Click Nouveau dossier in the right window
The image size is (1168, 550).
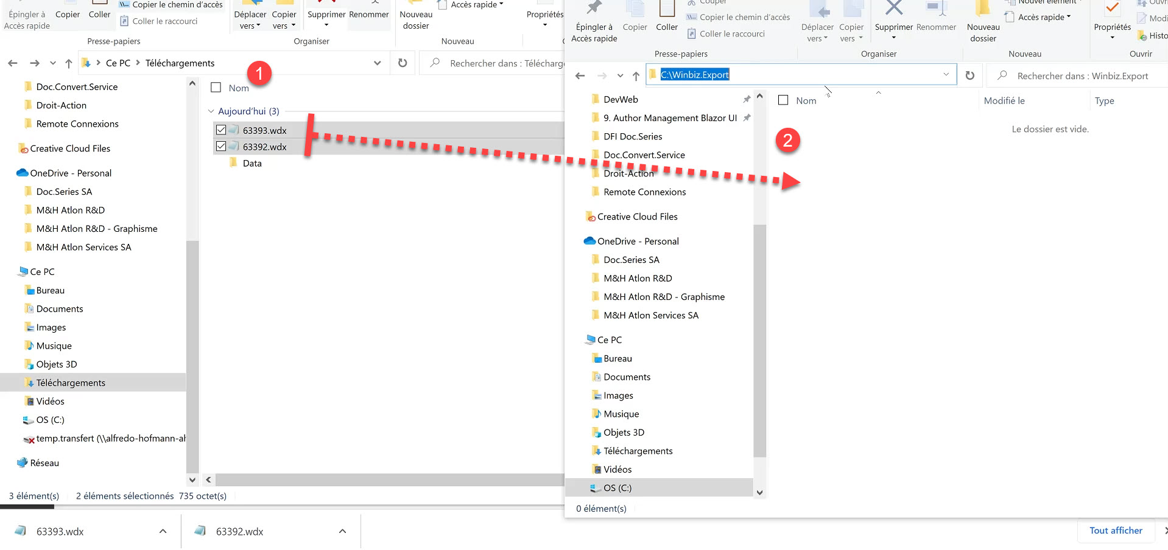[x=983, y=23]
